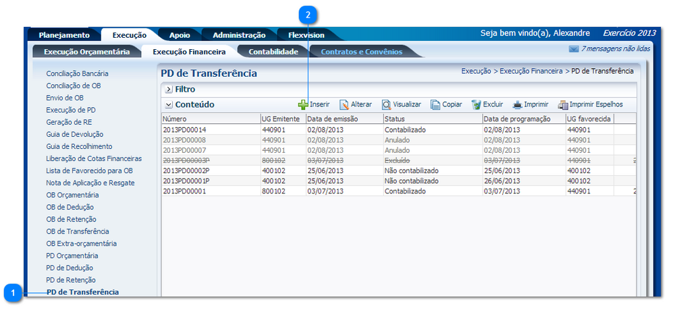Open the unread messages envelope icon

[574, 49]
